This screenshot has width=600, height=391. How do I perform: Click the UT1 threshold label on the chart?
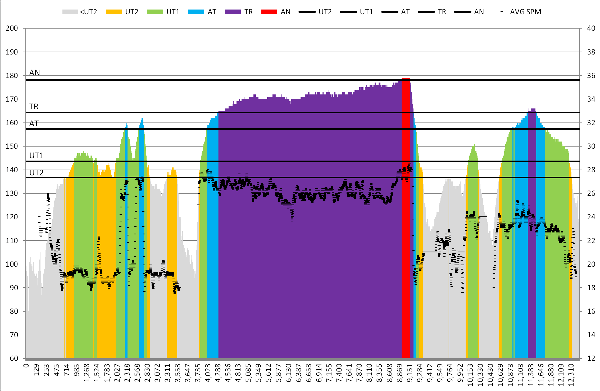coord(37,156)
